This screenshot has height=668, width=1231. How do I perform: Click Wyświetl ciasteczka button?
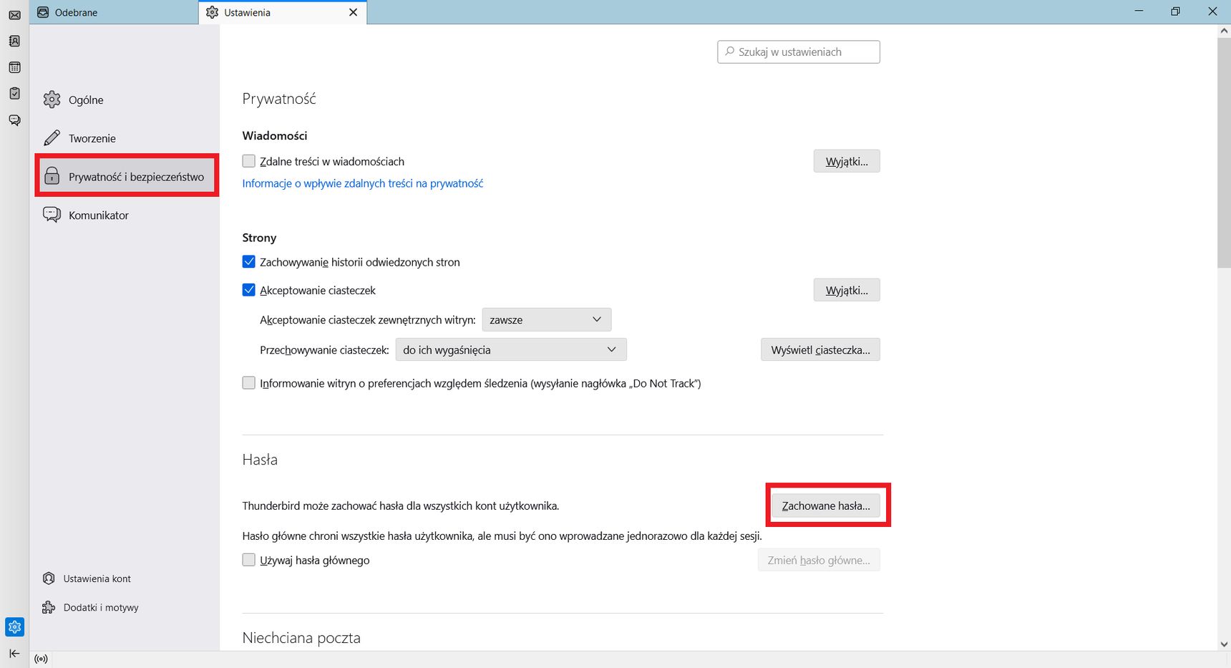point(820,349)
